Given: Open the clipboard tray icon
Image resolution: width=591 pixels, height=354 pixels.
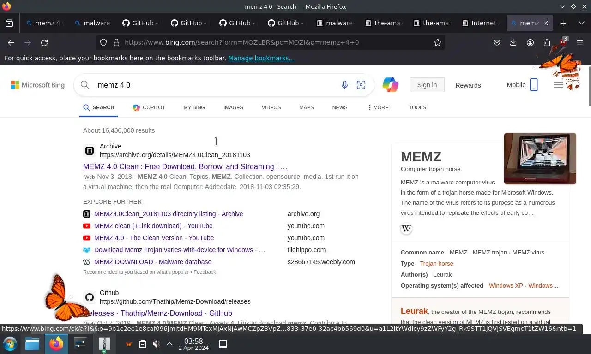Looking at the screenshot, I should [143, 344].
